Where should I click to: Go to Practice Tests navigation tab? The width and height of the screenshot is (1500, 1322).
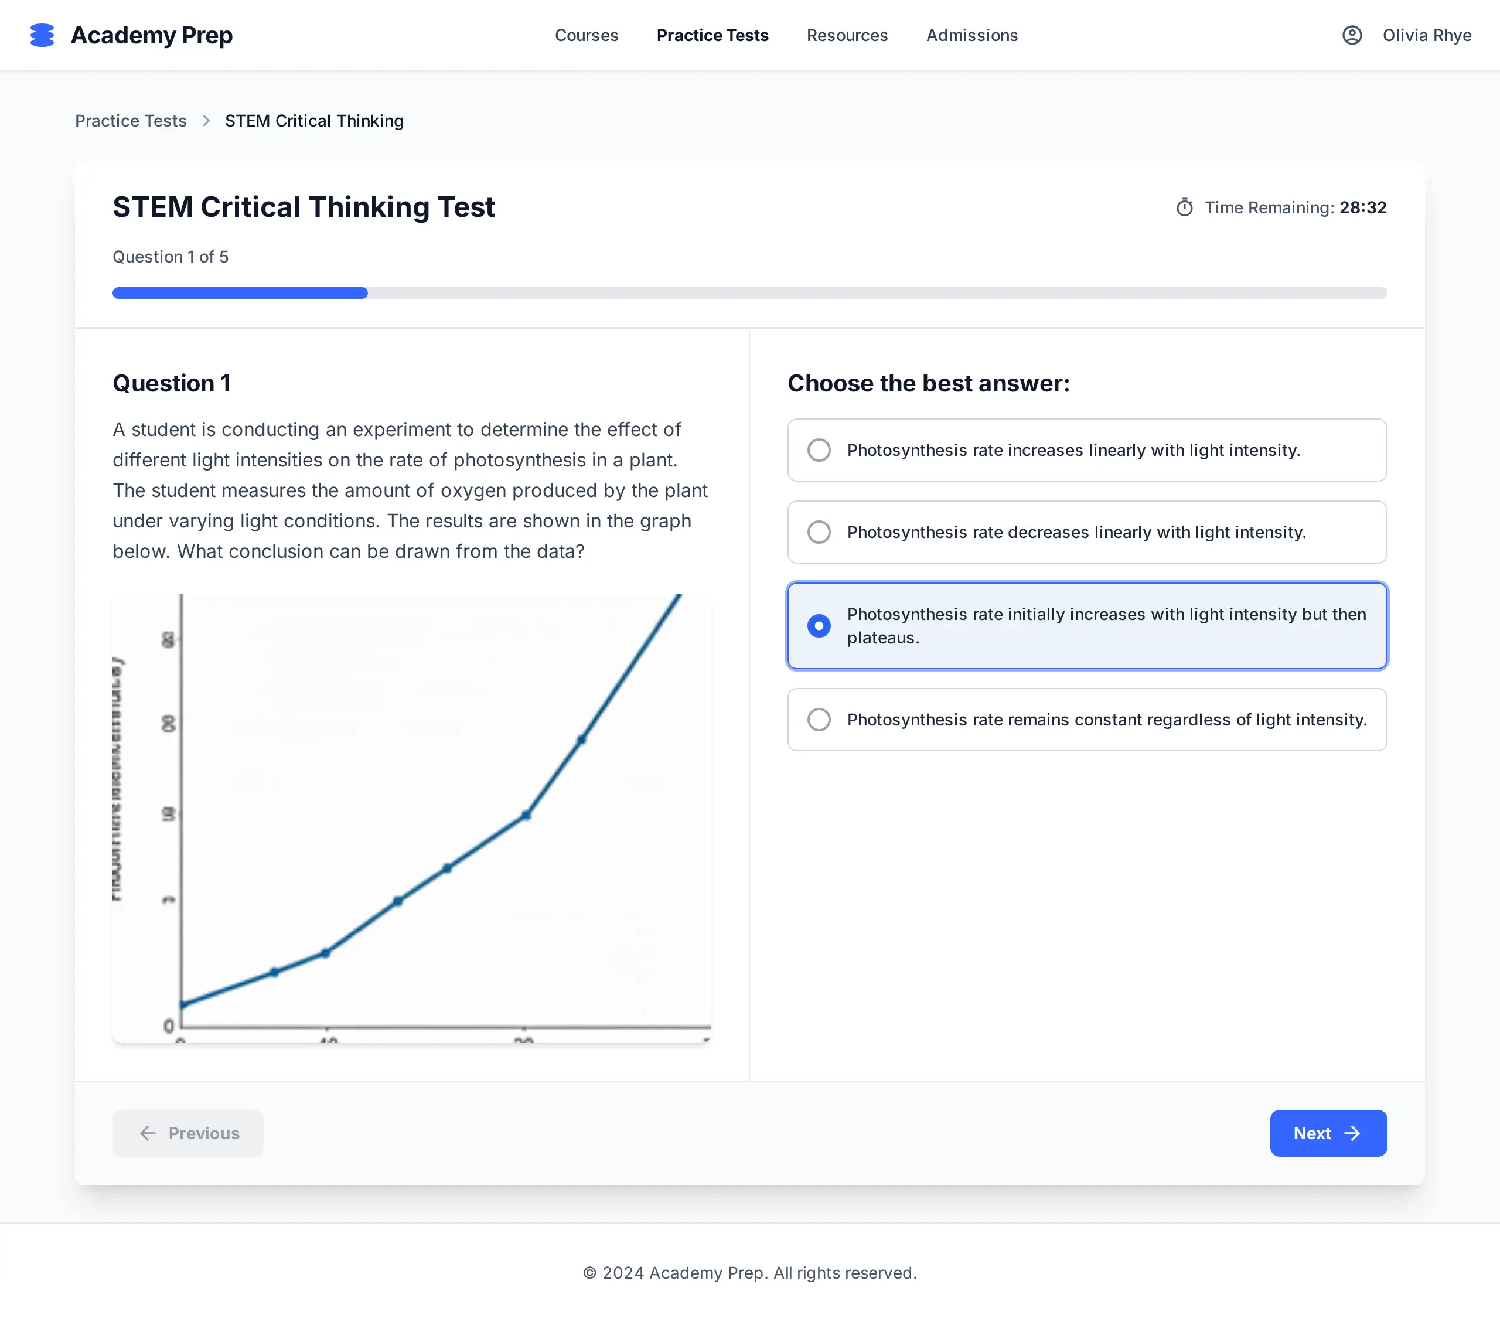pyautogui.click(x=712, y=35)
